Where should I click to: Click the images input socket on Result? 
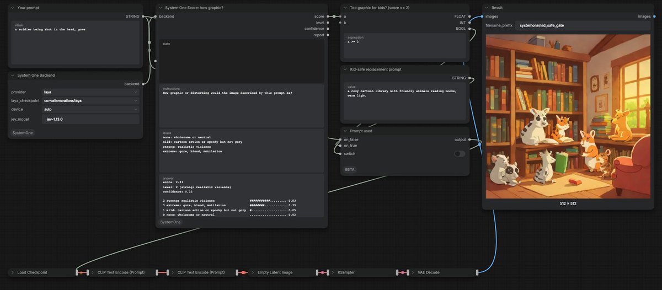coord(482,17)
